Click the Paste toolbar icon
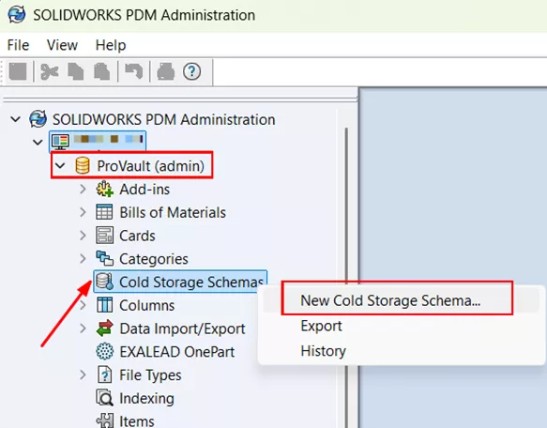This screenshot has height=428, width=547. (102, 72)
